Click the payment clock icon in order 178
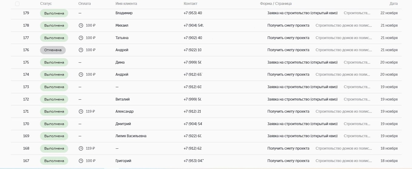 81,25
